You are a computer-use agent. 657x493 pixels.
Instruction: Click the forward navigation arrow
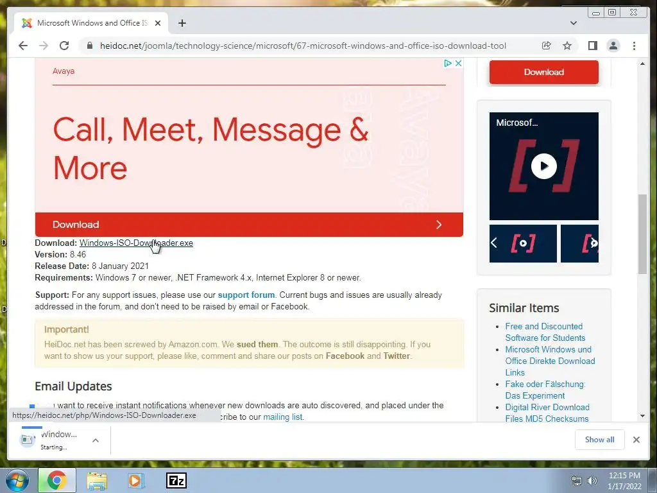(44, 46)
